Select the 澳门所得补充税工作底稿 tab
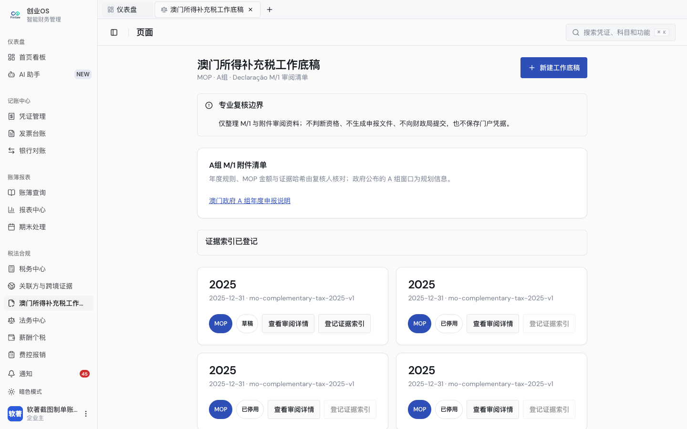The width and height of the screenshot is (687, 429). point(207,10)
